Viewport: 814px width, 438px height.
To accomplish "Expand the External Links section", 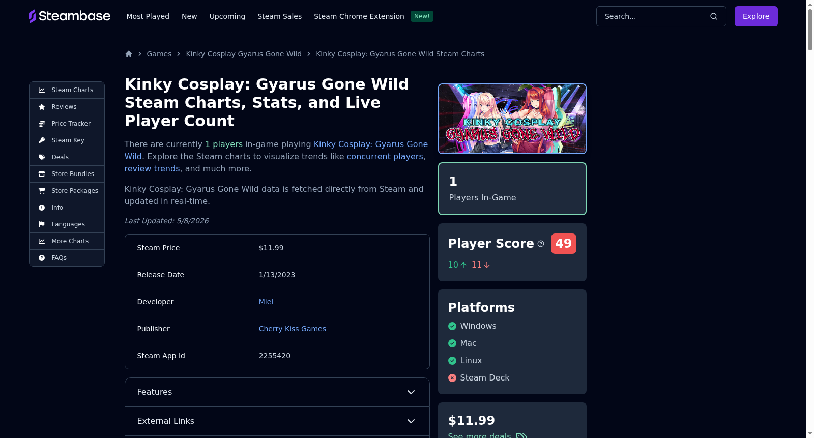I will tap(277, 421).
